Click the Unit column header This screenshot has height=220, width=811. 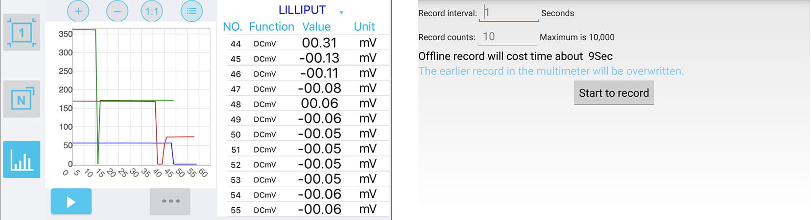click(364, 27)
